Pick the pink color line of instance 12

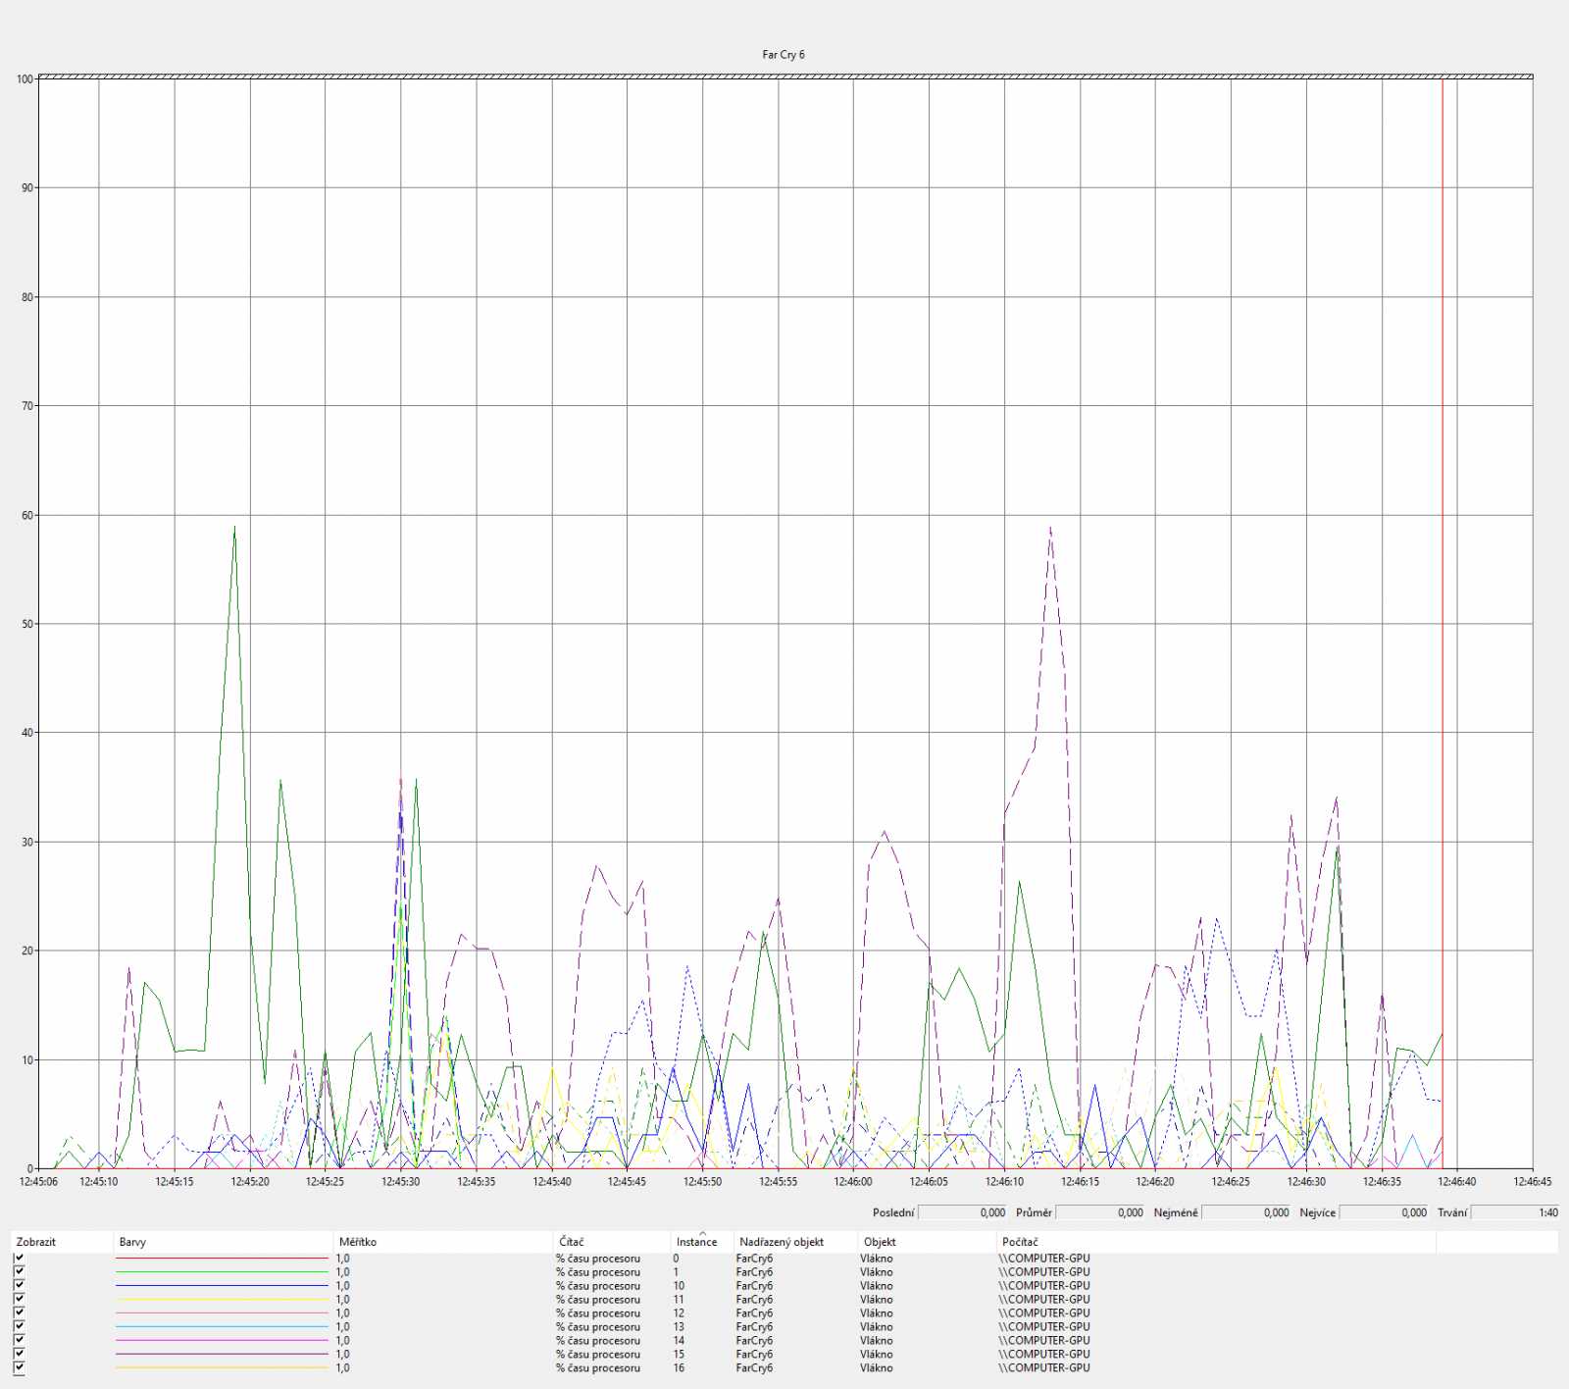click(223, 1313)
